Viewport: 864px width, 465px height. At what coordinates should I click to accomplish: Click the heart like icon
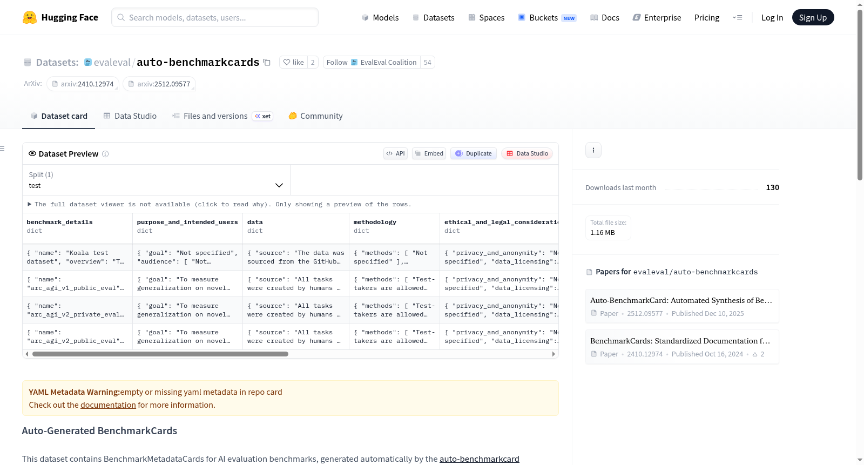point(287,62)
